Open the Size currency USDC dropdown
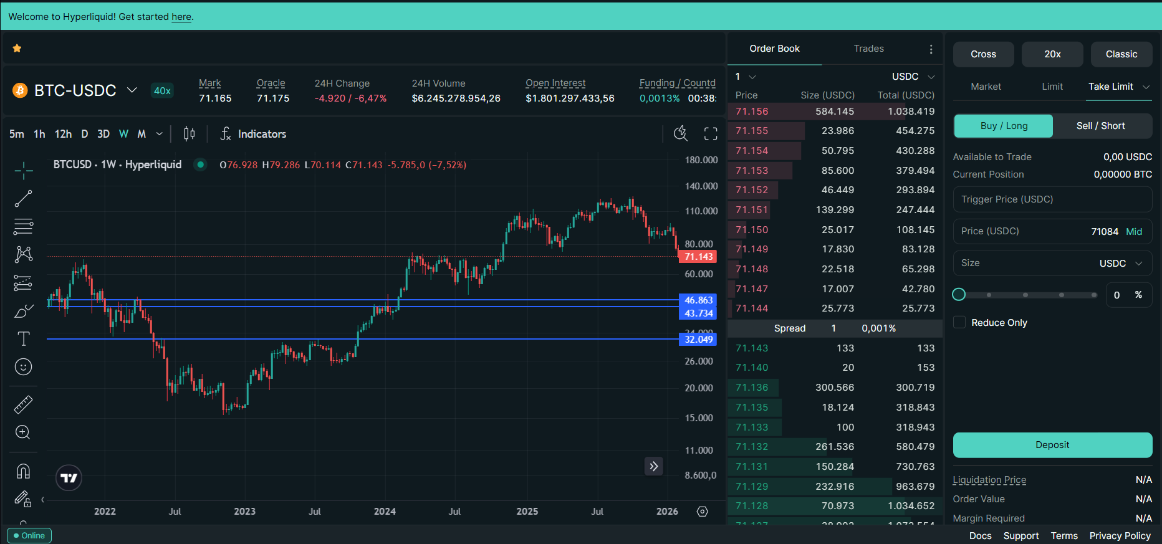 click(1120, 263)
